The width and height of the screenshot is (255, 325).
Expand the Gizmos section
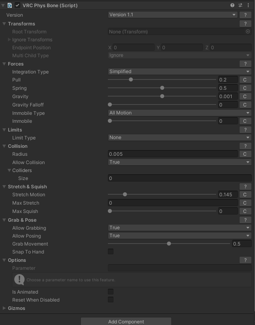coord(4,308)
